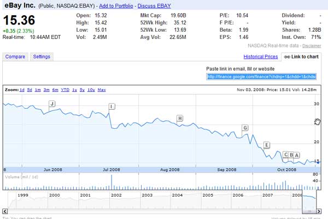Click the Sep 2008 axis label

227,170
